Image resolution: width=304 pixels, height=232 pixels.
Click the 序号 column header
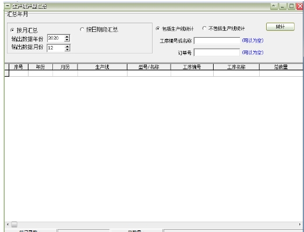19,67
